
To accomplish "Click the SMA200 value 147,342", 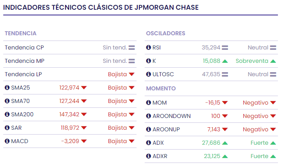I will [69, 114].
